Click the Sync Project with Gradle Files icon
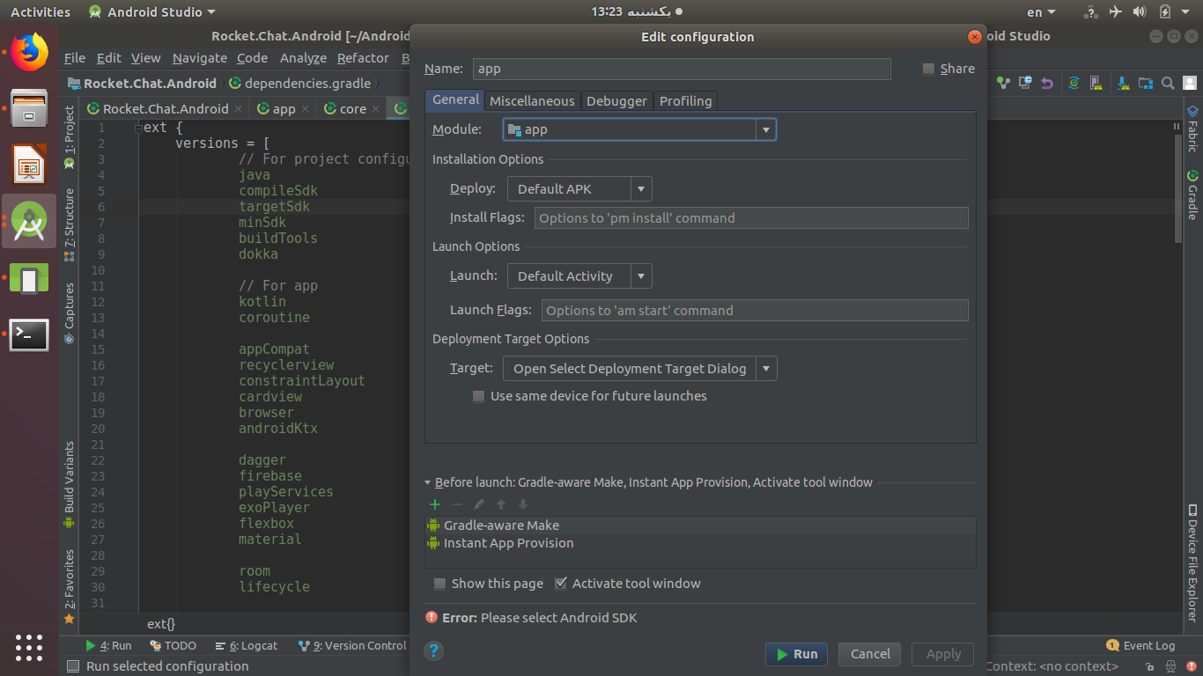 (1074, 83)
